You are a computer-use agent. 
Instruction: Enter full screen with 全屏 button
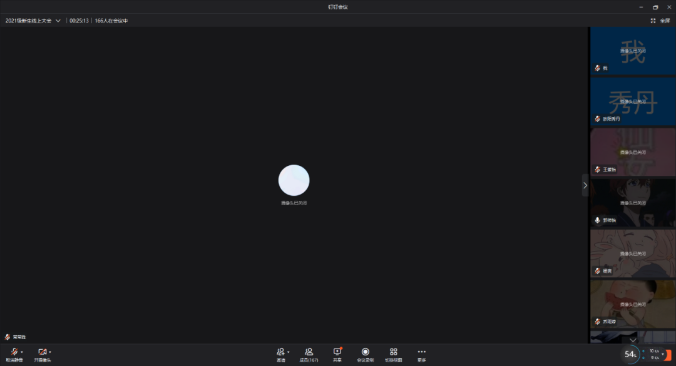tap(661, 21)
